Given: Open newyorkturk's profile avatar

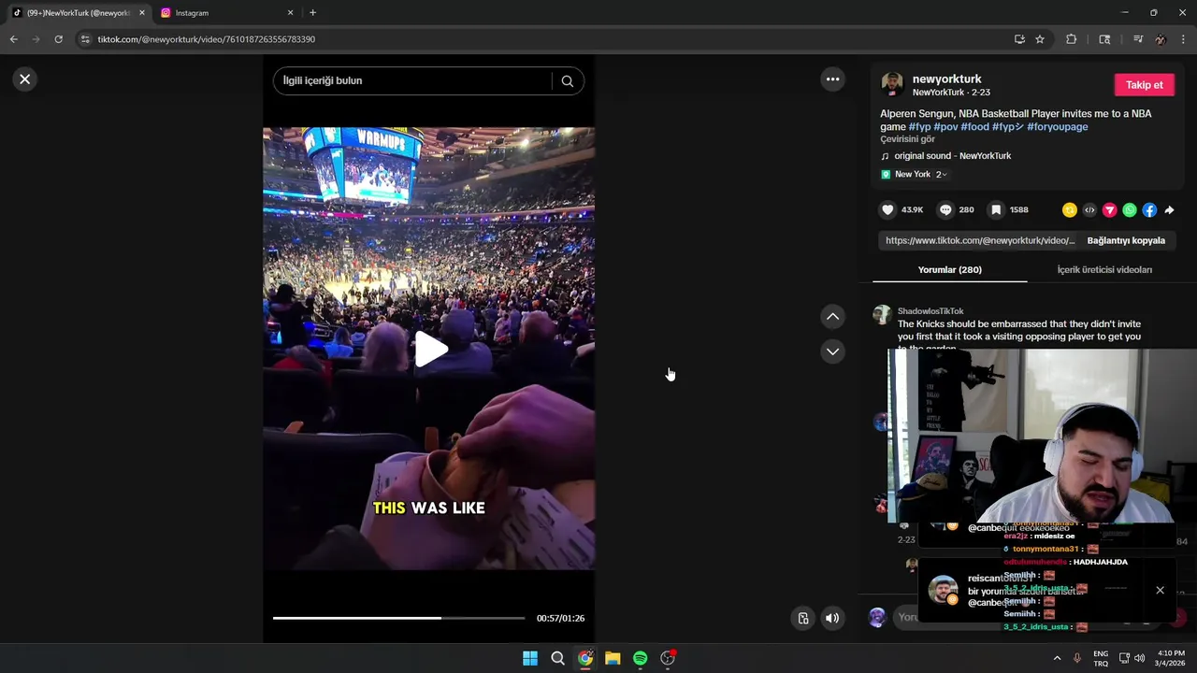Looking at the screenshot, I should coord(892,84).
